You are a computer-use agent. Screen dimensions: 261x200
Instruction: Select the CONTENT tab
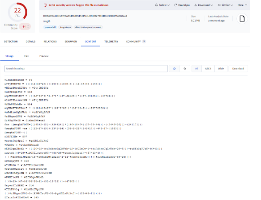click(90, 42)
